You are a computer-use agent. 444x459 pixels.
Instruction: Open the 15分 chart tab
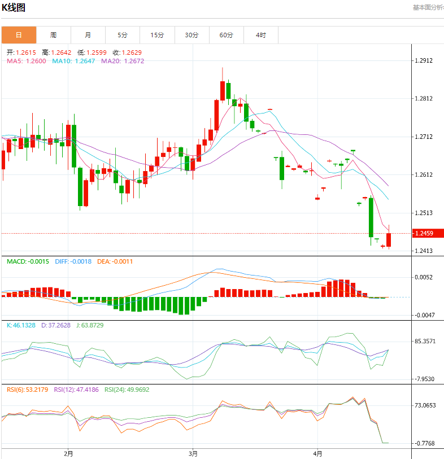157,35
